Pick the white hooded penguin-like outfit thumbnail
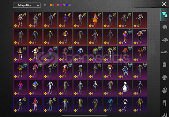 [125, 87]
